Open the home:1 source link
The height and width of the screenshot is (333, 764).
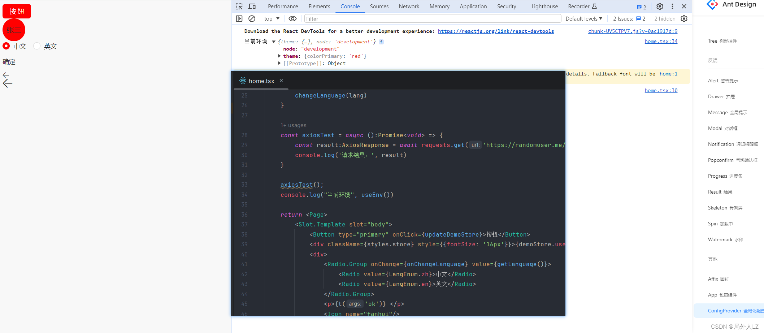point(668,74)
